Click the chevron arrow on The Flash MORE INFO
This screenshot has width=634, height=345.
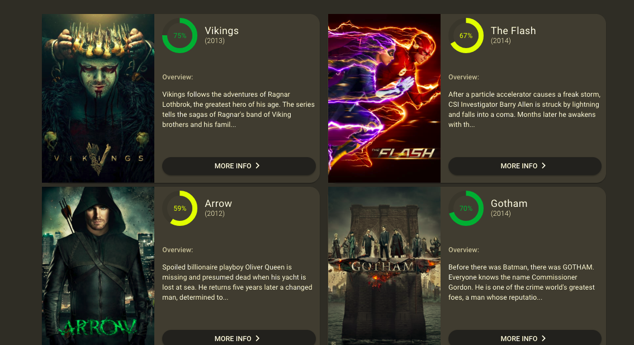tap(543, 166)
